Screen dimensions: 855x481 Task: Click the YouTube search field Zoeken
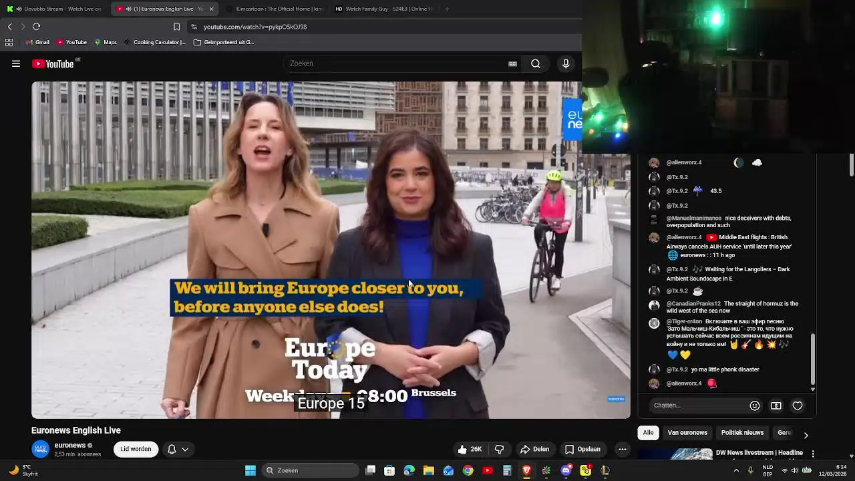(397, 63)
